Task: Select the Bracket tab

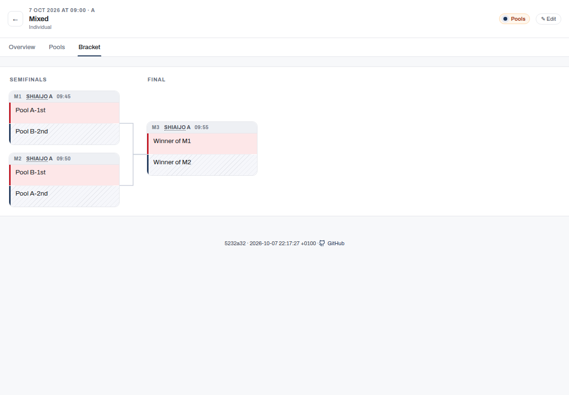Action: [89, 47]
